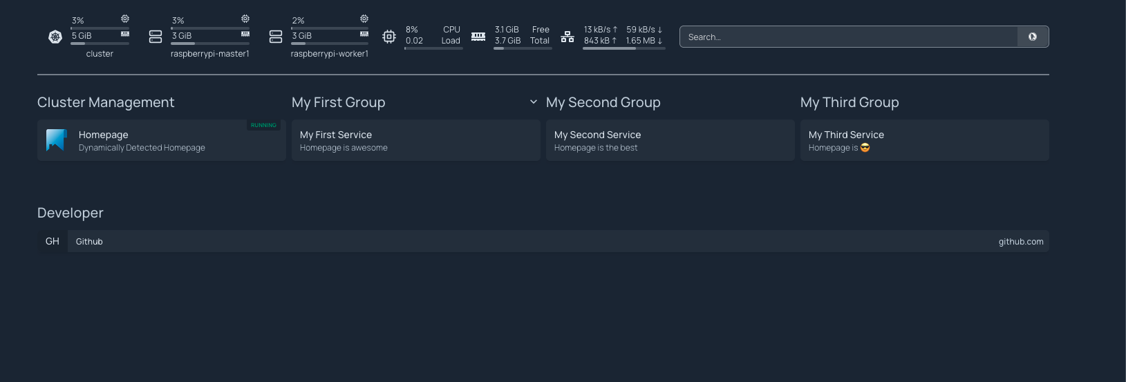Click the raspberrypi-master1 server node icon
Screen dimensions: 1126x382
click(x=156, y=37)
